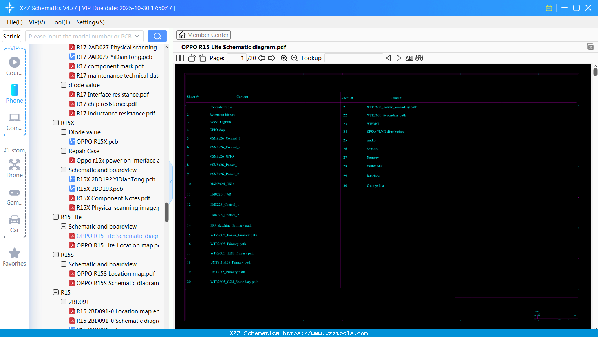Viewport: 598px width, 337px height.
Task: Open the model number dropdown arrow
Action: click(x=137, y=36)
